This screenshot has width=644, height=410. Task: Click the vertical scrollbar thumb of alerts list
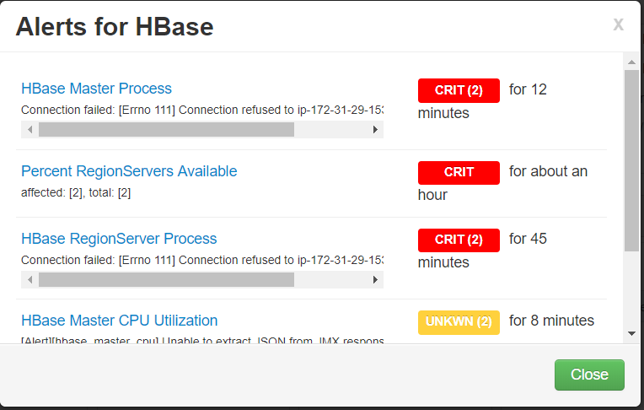coord(631,160)
